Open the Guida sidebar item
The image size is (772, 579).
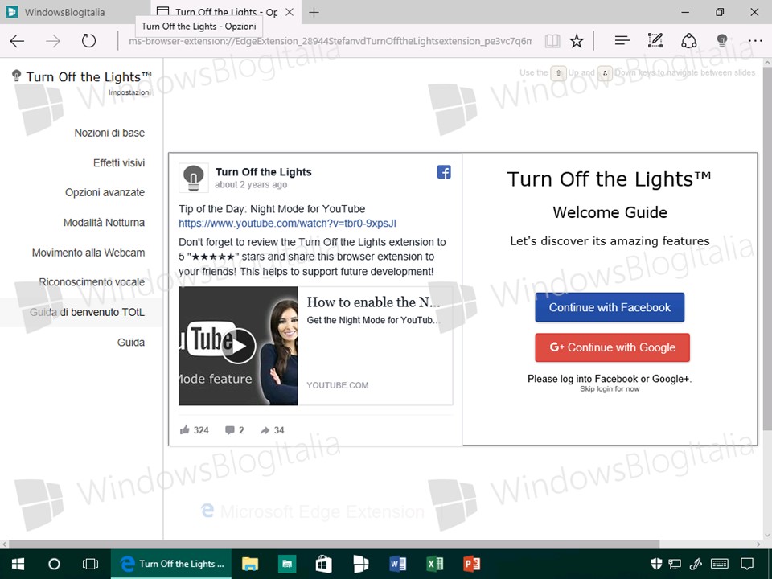coord(131,343)
